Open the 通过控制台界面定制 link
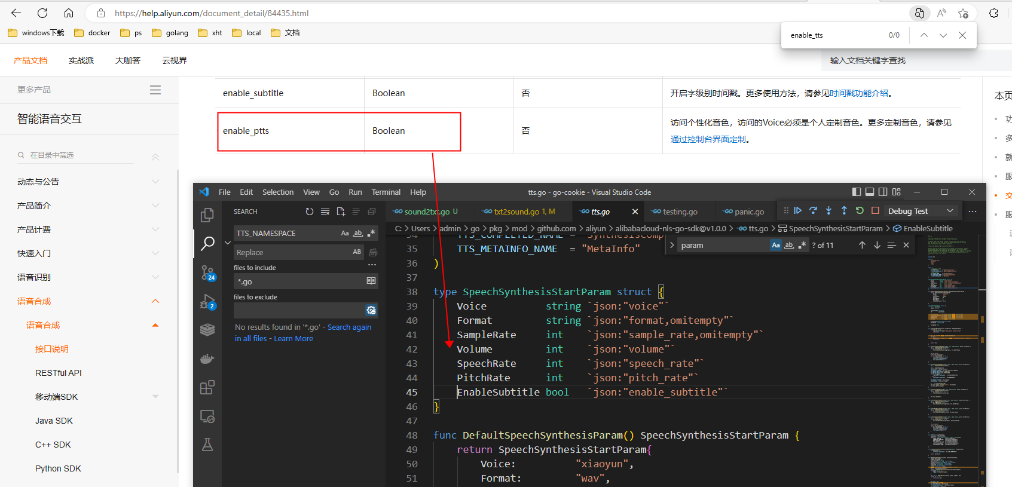The height and width of the screenshot is (487, 1012). (x=708, y=139)
